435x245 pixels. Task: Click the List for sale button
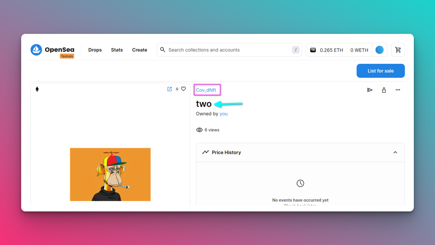pyautogui.click(x=381, y=71)
